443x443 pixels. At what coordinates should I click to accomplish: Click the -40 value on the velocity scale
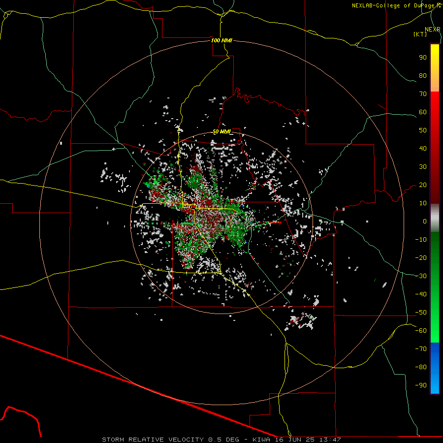pos(421,294)
